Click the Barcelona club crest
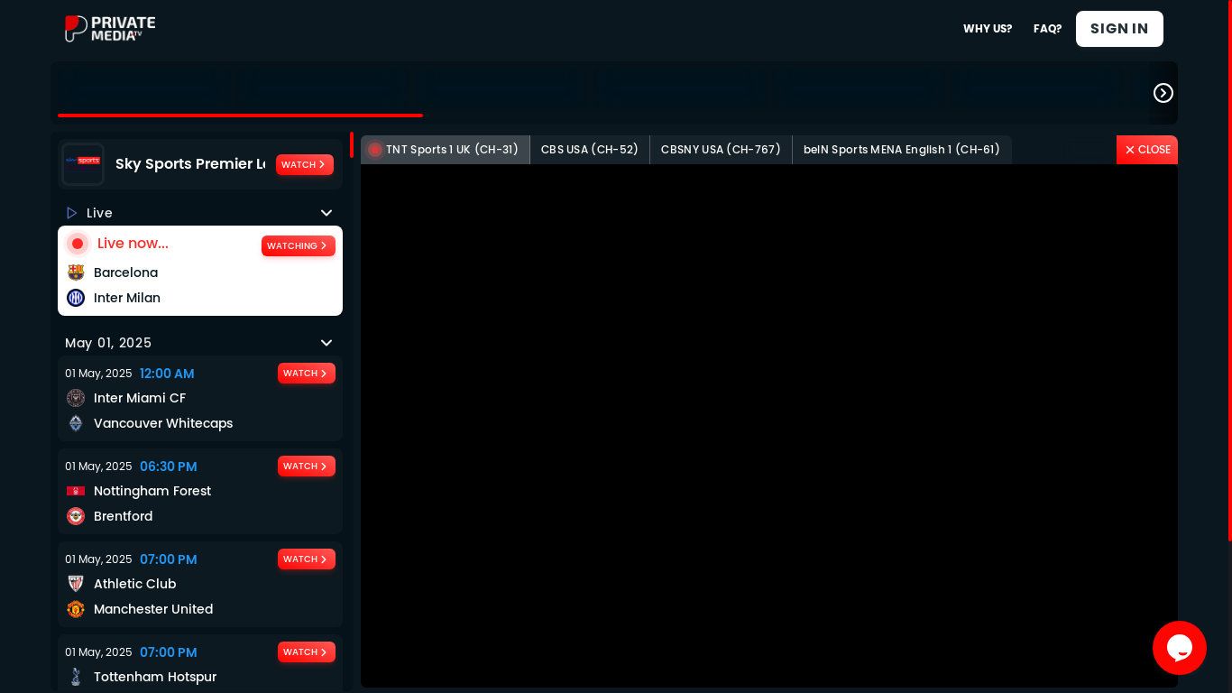 (x=76, y=273)
